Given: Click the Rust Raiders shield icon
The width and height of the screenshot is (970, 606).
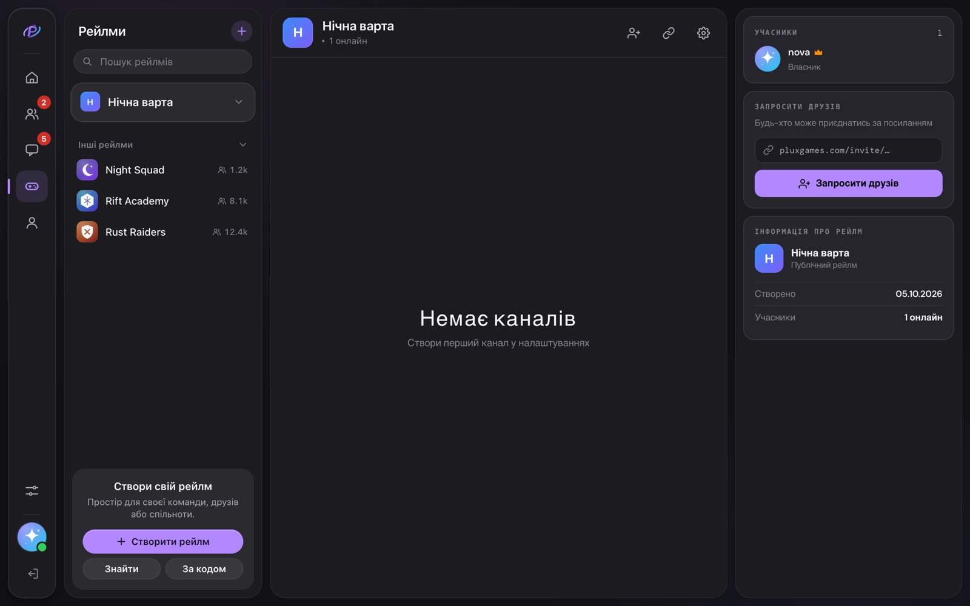Looking at the screenshot, I should (x=87, y=231).
